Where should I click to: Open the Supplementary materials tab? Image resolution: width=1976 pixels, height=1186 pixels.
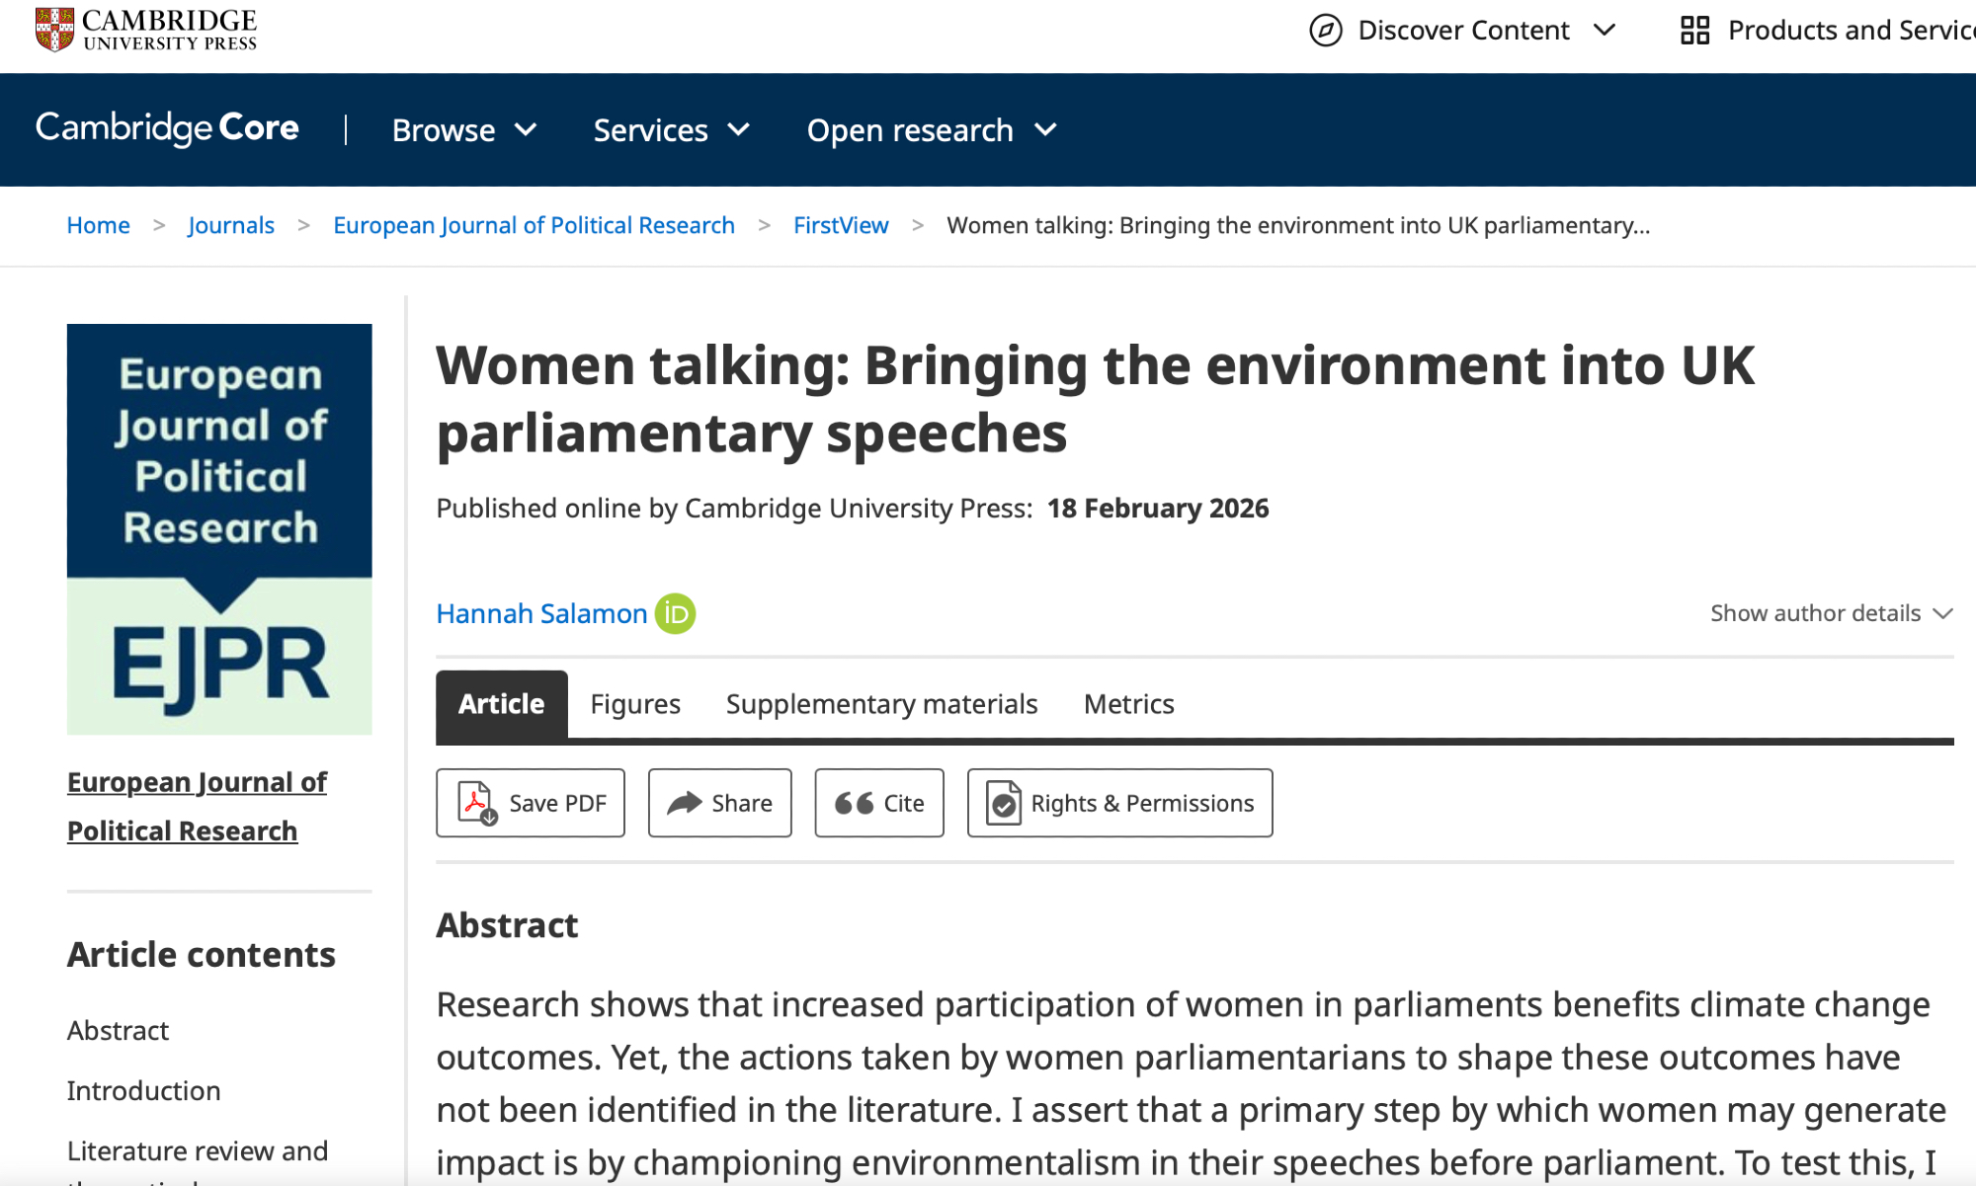coord(881,704)
